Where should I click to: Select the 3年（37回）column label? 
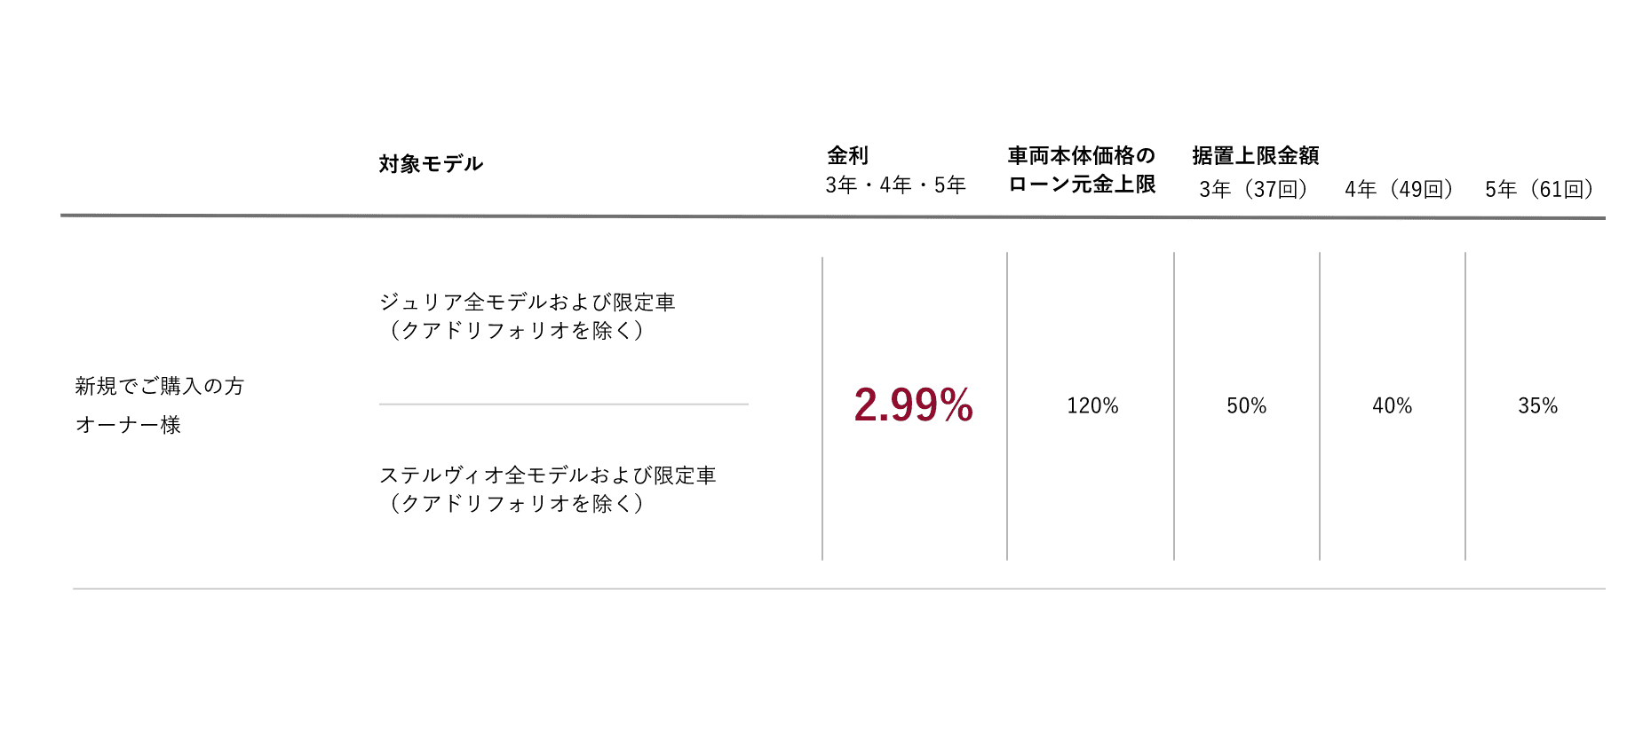[x=1253, y=189]
